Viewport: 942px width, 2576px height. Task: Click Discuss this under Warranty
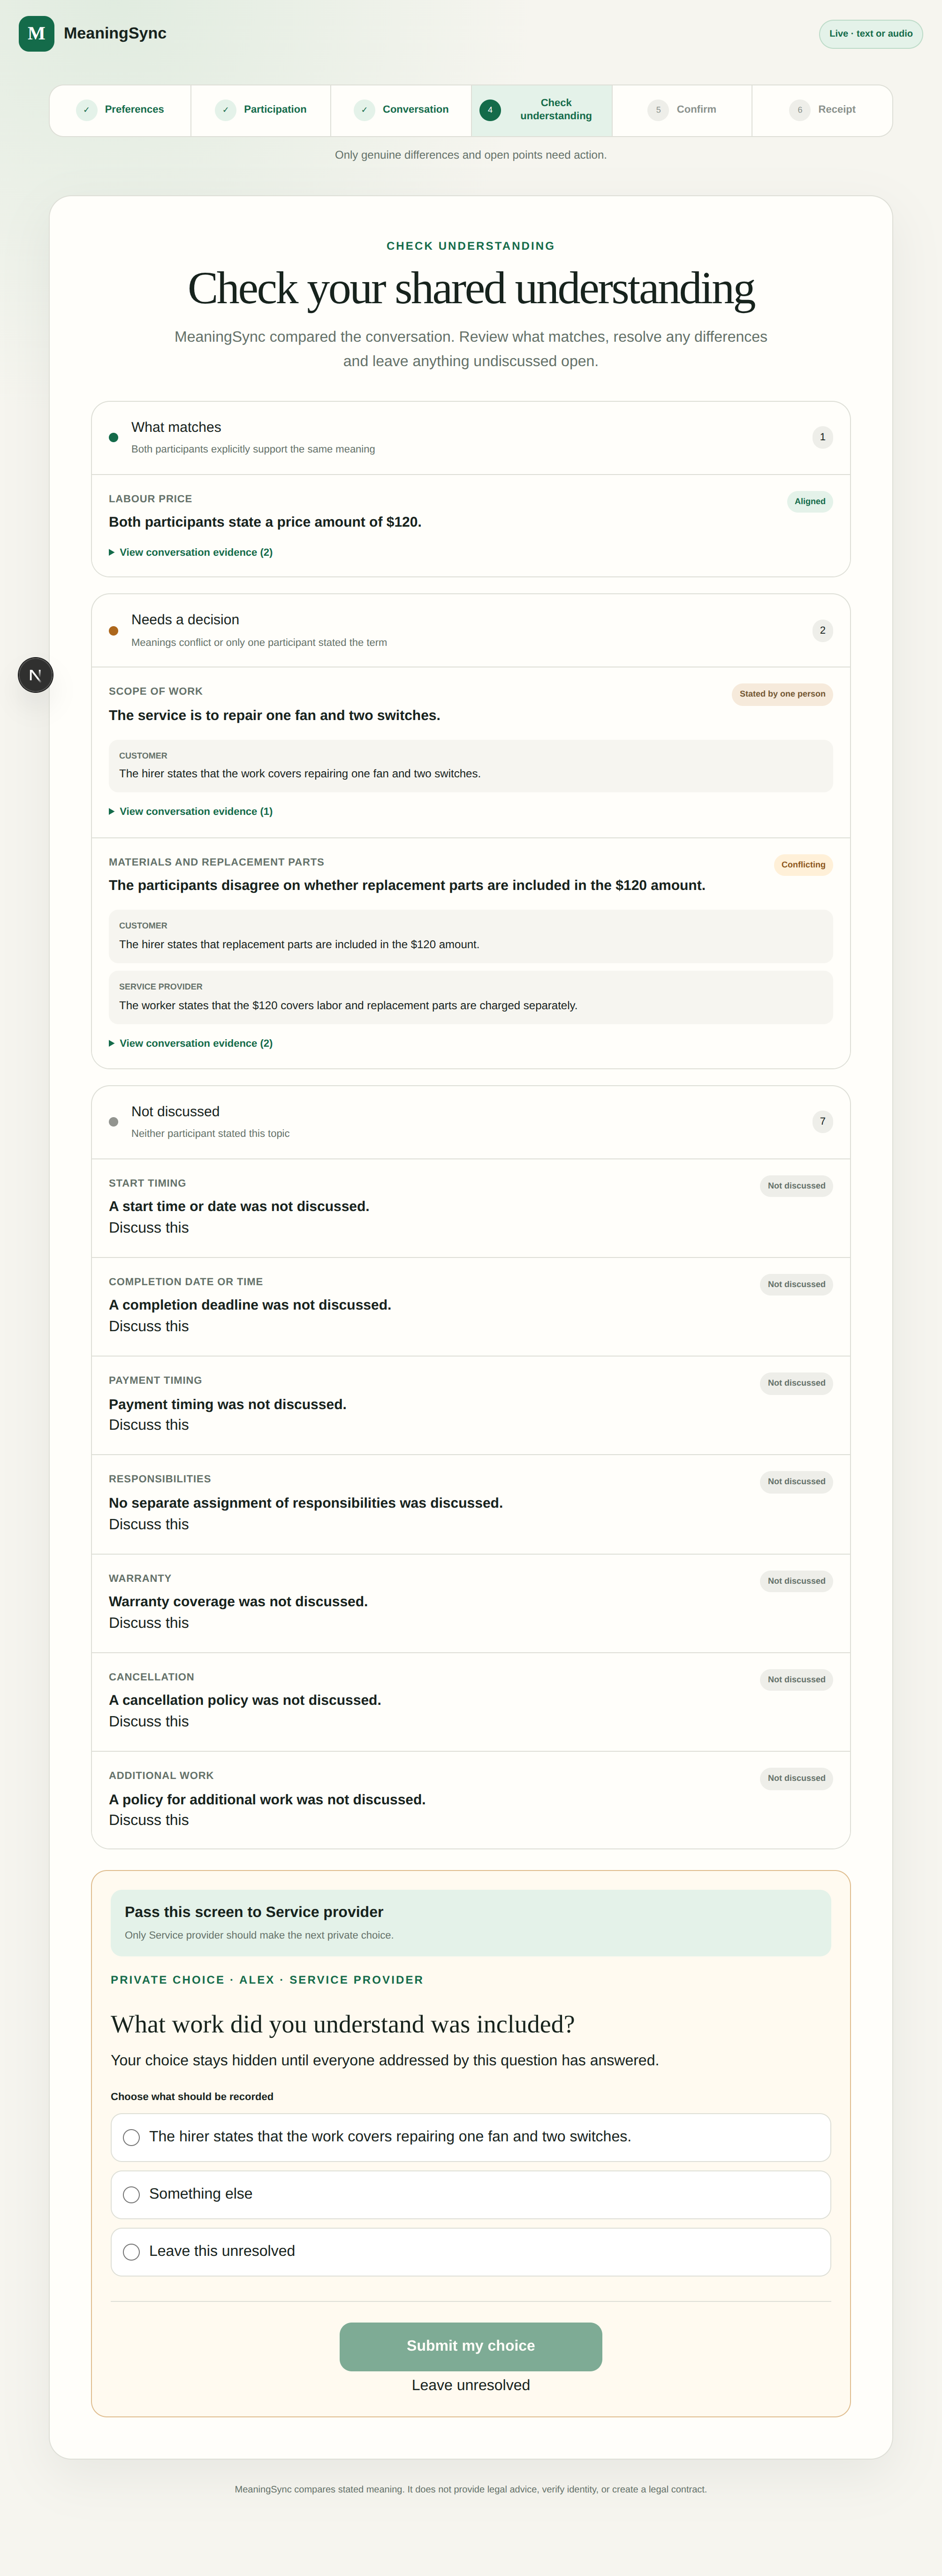click(149, 1623)
